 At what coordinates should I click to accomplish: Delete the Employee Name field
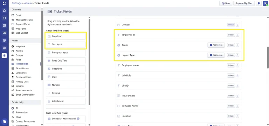(x=231, y=65)
